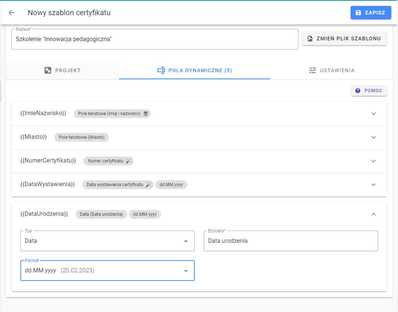Viewport: 398px width, 312px height.
Task: Click the Zmień plik szablonu button
Action: tap(344, 38)
